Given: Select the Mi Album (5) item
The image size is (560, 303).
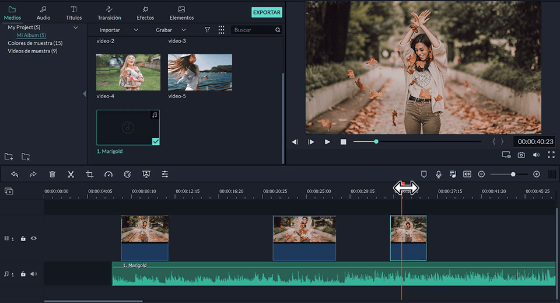Looking at the screenshot, I should tap(31, 35).
